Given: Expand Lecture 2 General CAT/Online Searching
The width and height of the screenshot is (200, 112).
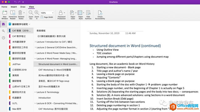Looking at the screenshot, I should tap(35, 47).
